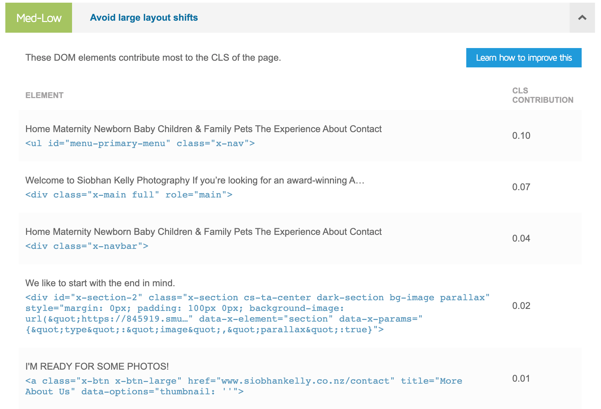Viewport: 601px width, 409px height.
Task: Click the 0.10 CLS contribution value
Action: click(521, 136)
